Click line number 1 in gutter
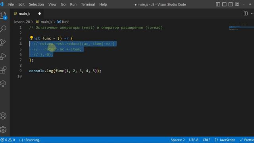 click(20, 27)
